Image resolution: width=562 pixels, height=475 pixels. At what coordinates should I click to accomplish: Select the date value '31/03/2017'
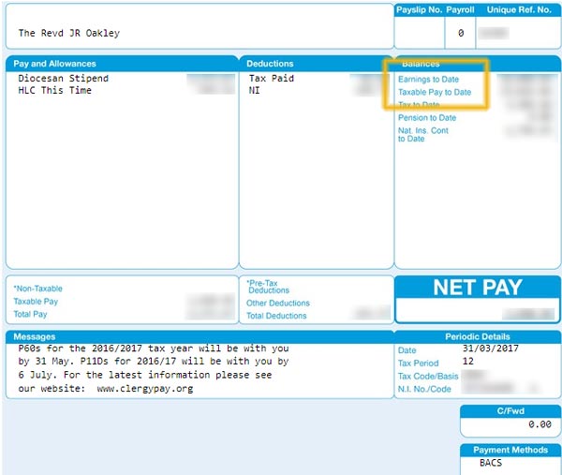pos(490,349)
